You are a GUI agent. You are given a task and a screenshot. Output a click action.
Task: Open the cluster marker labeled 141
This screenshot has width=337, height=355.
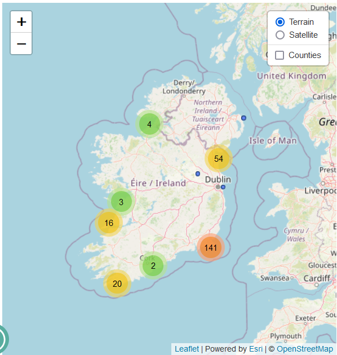[211, 247]
